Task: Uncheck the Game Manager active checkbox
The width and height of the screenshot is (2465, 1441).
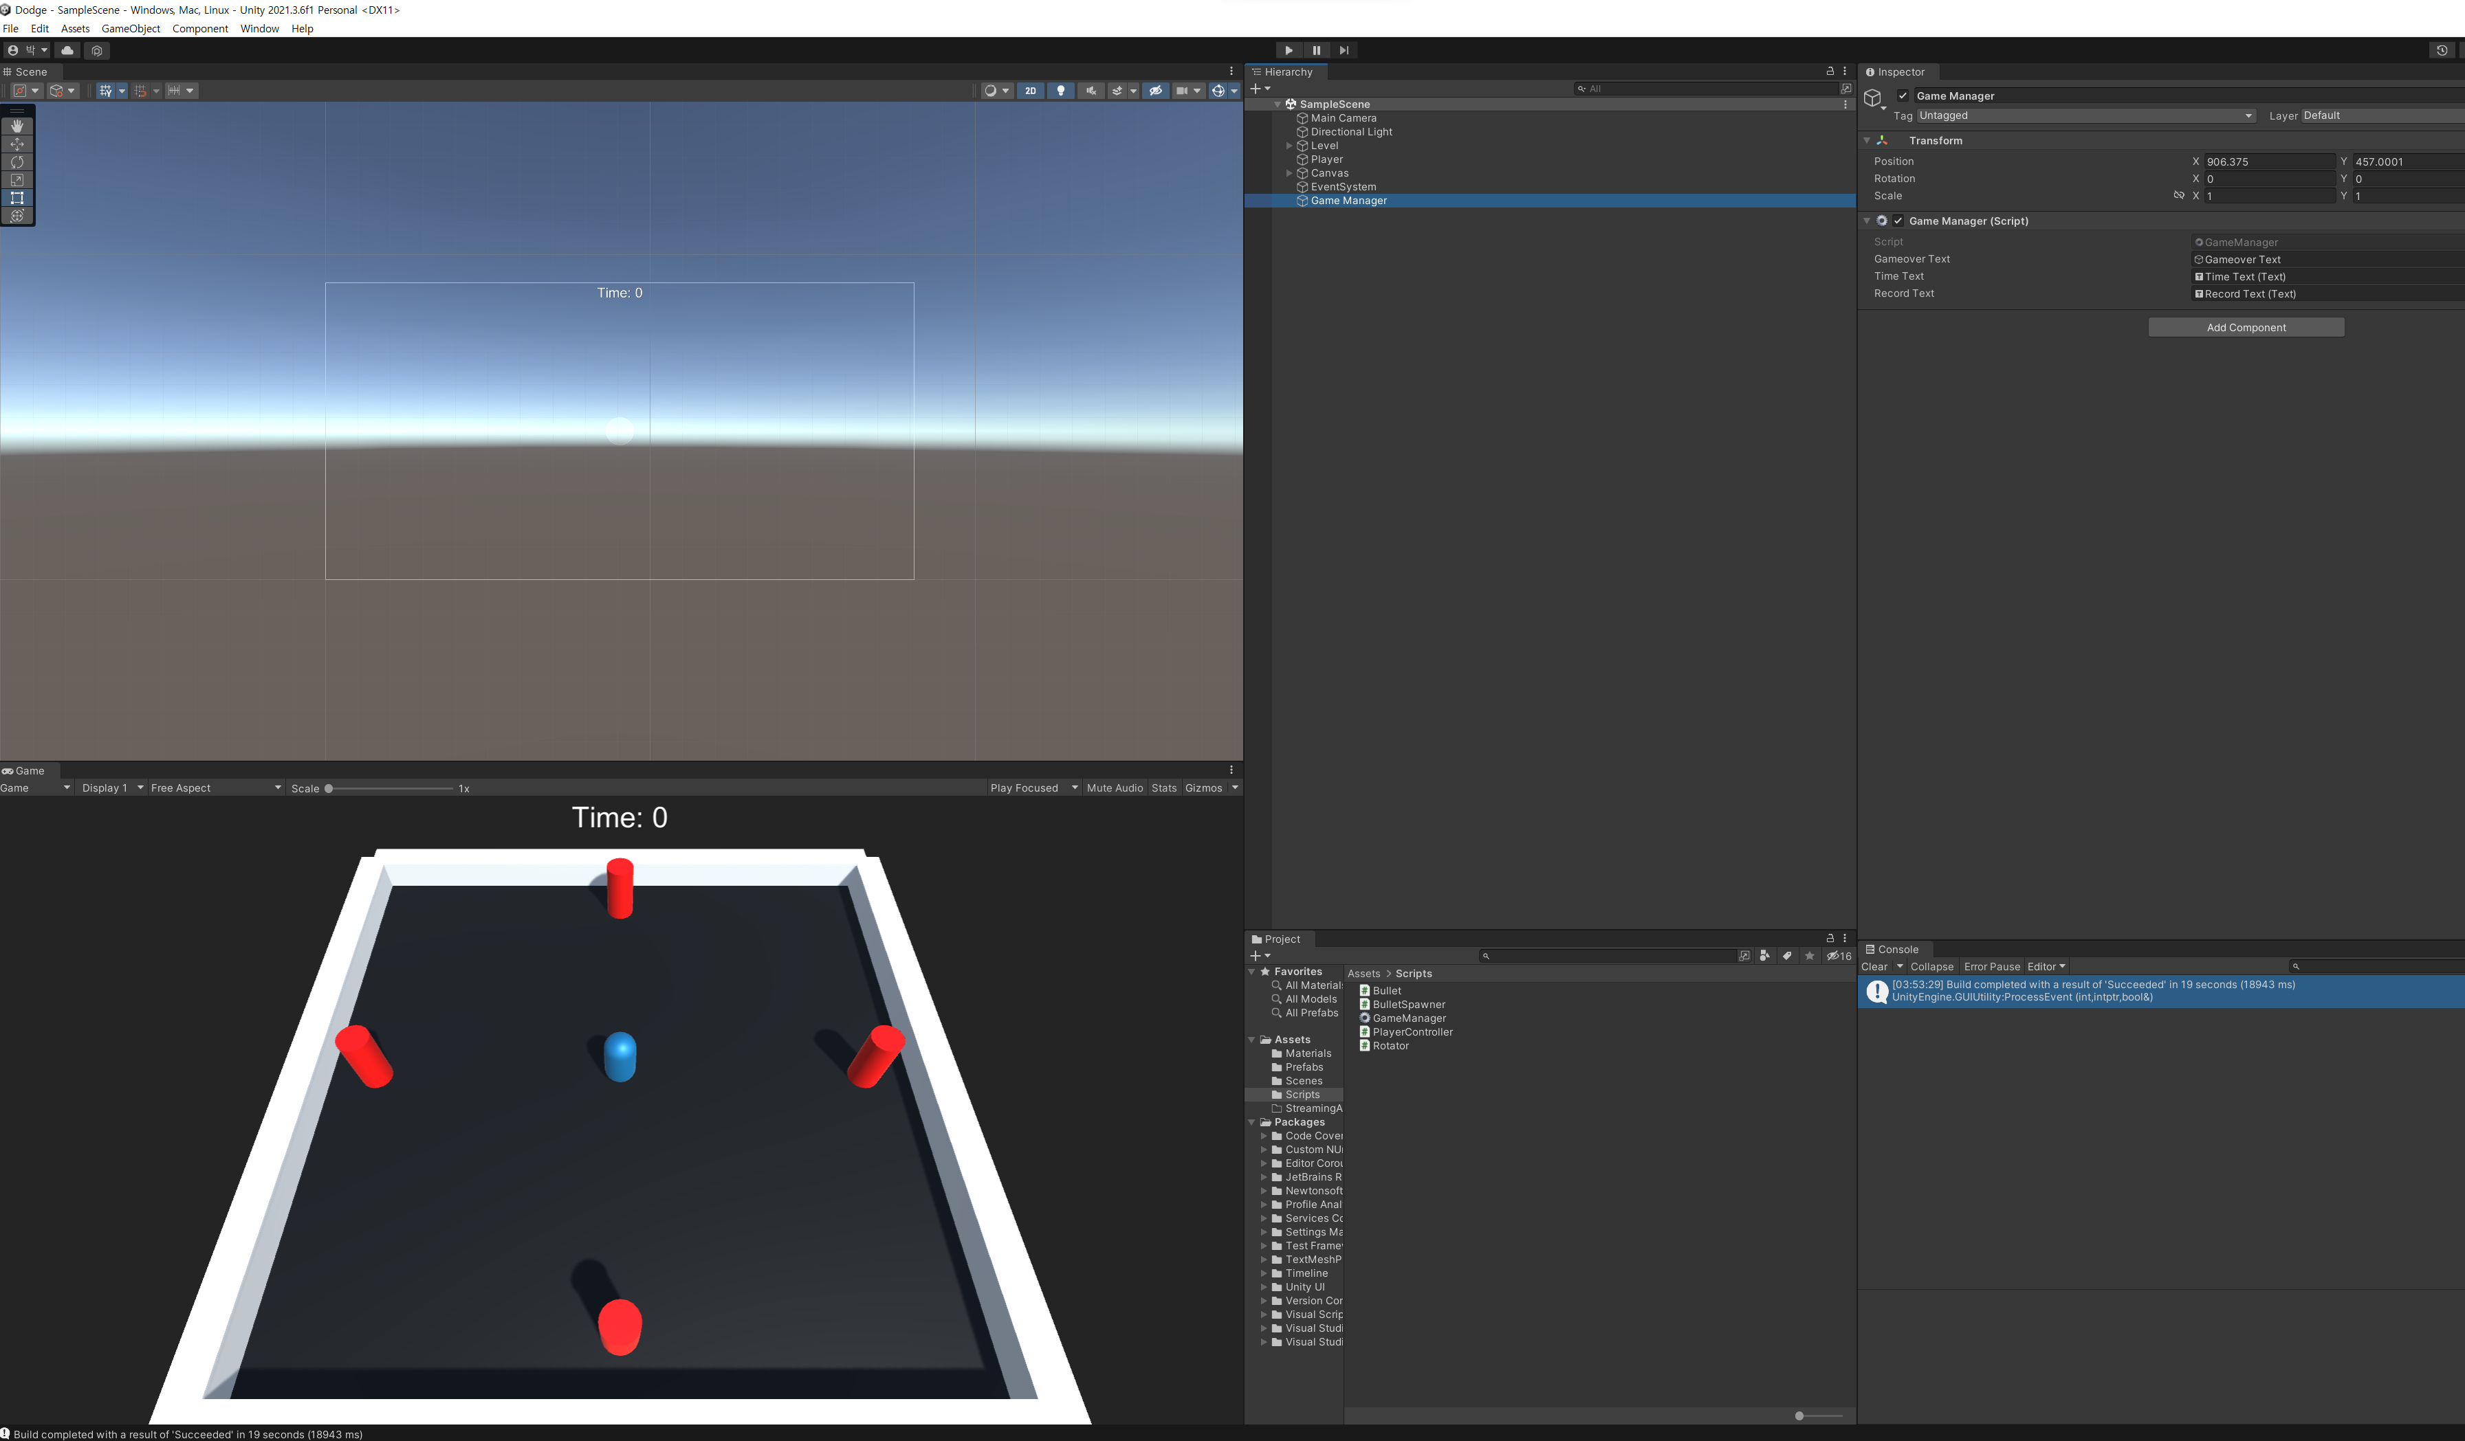Action: 1903,96
